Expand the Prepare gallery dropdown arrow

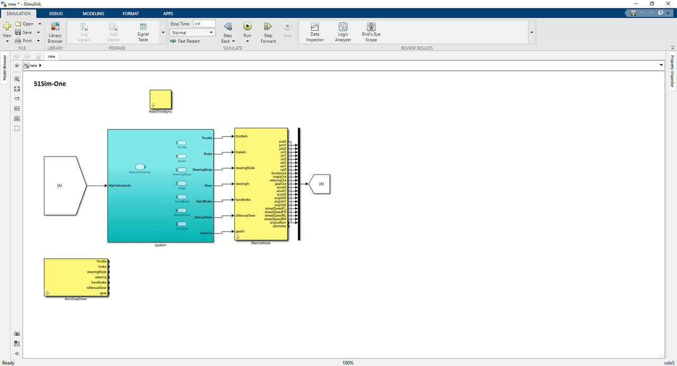(x=163, y=32)
